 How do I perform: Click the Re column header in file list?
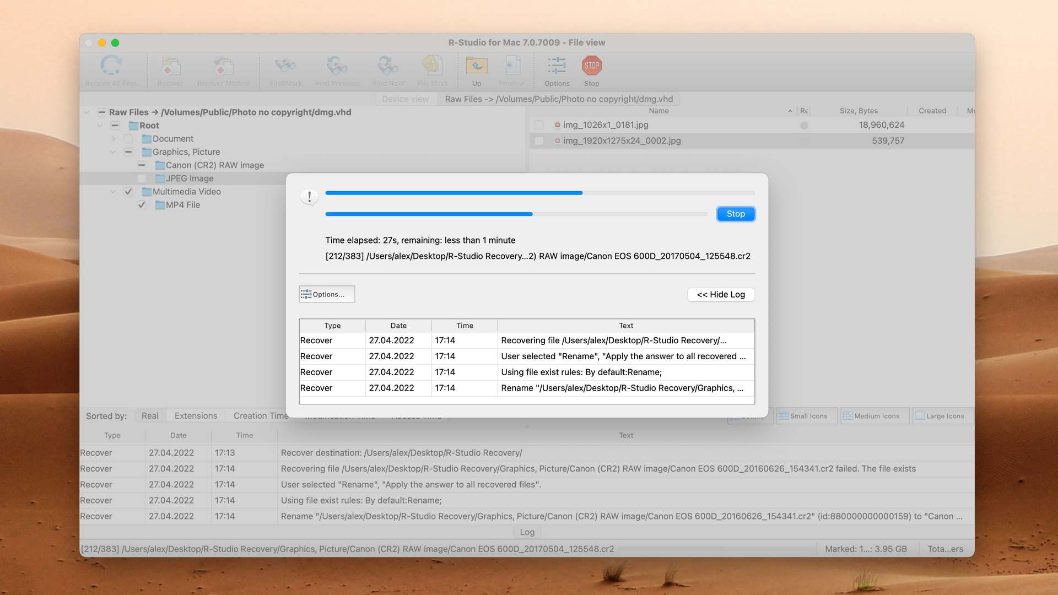pos(804,111)
